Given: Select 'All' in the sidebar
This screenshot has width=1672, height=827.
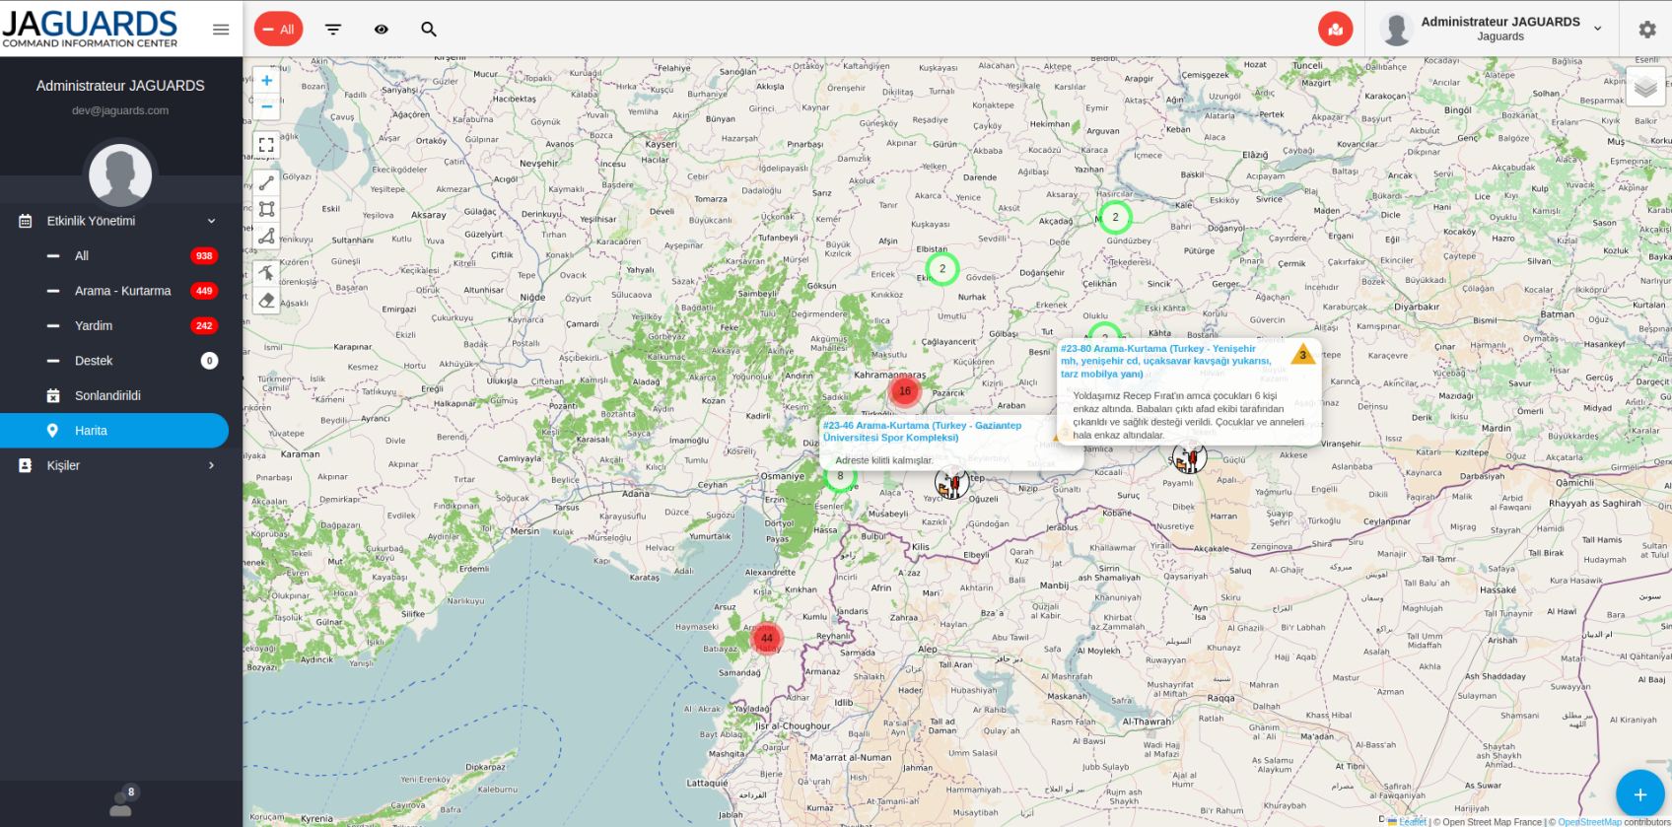Looking at the screenshot, I should click(121, 255).
